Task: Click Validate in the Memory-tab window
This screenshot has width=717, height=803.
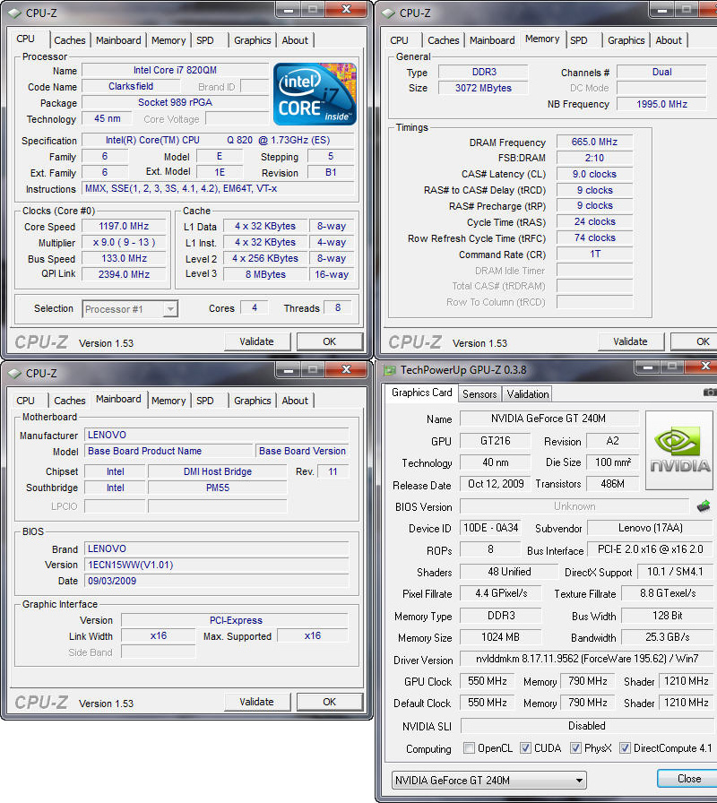Action: (630, 341)
